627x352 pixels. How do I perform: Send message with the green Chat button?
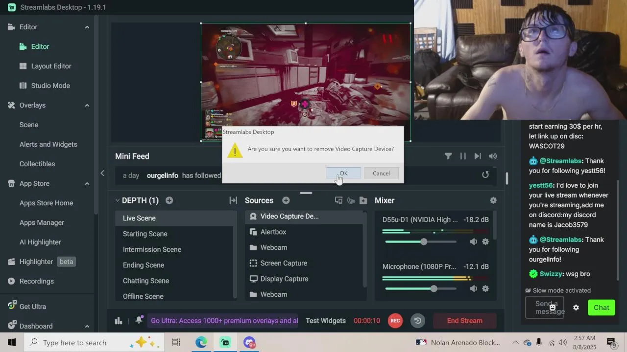[602, 308]
